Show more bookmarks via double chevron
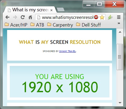This screenshot has width=126, height=109. 119,23
